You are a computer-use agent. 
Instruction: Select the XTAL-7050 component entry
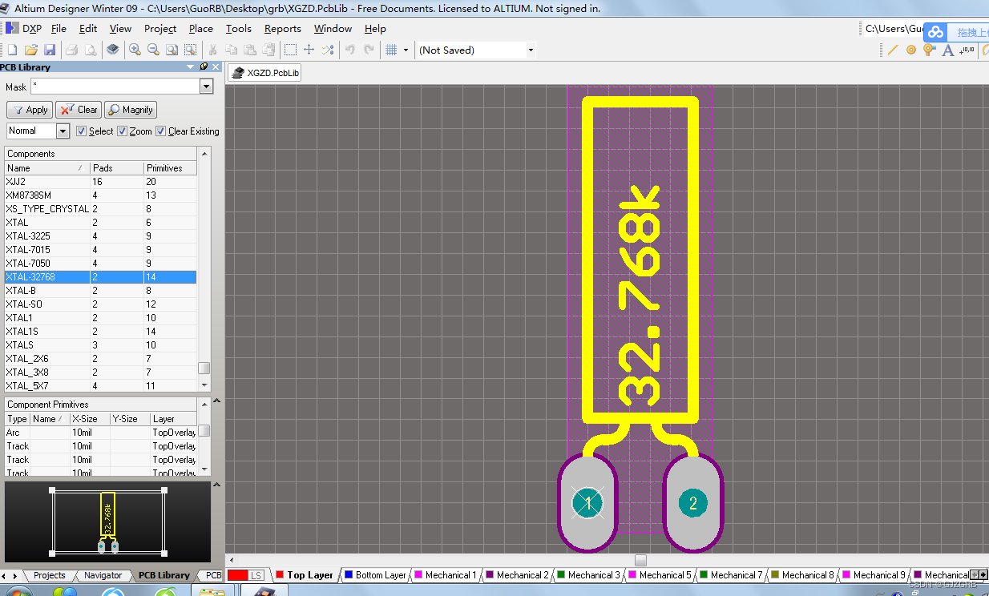pos(48,263)
